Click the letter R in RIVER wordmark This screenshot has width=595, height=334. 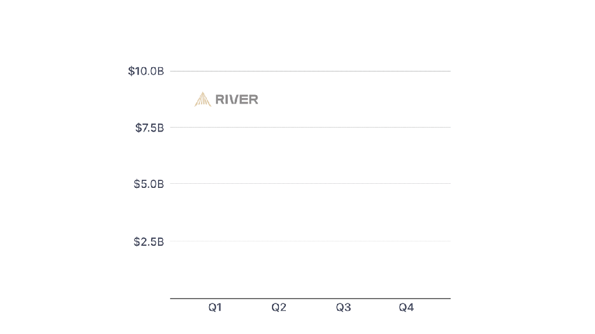[x=220, y=100]
